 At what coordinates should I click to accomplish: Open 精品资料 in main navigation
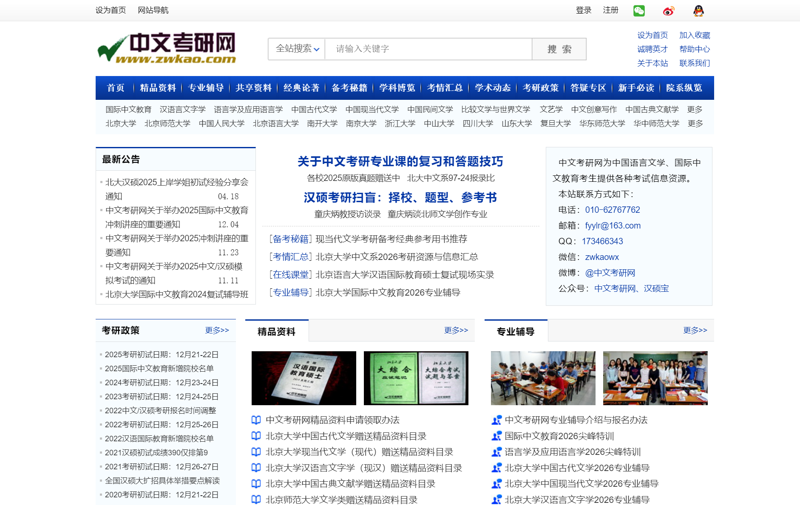(158, 88)
